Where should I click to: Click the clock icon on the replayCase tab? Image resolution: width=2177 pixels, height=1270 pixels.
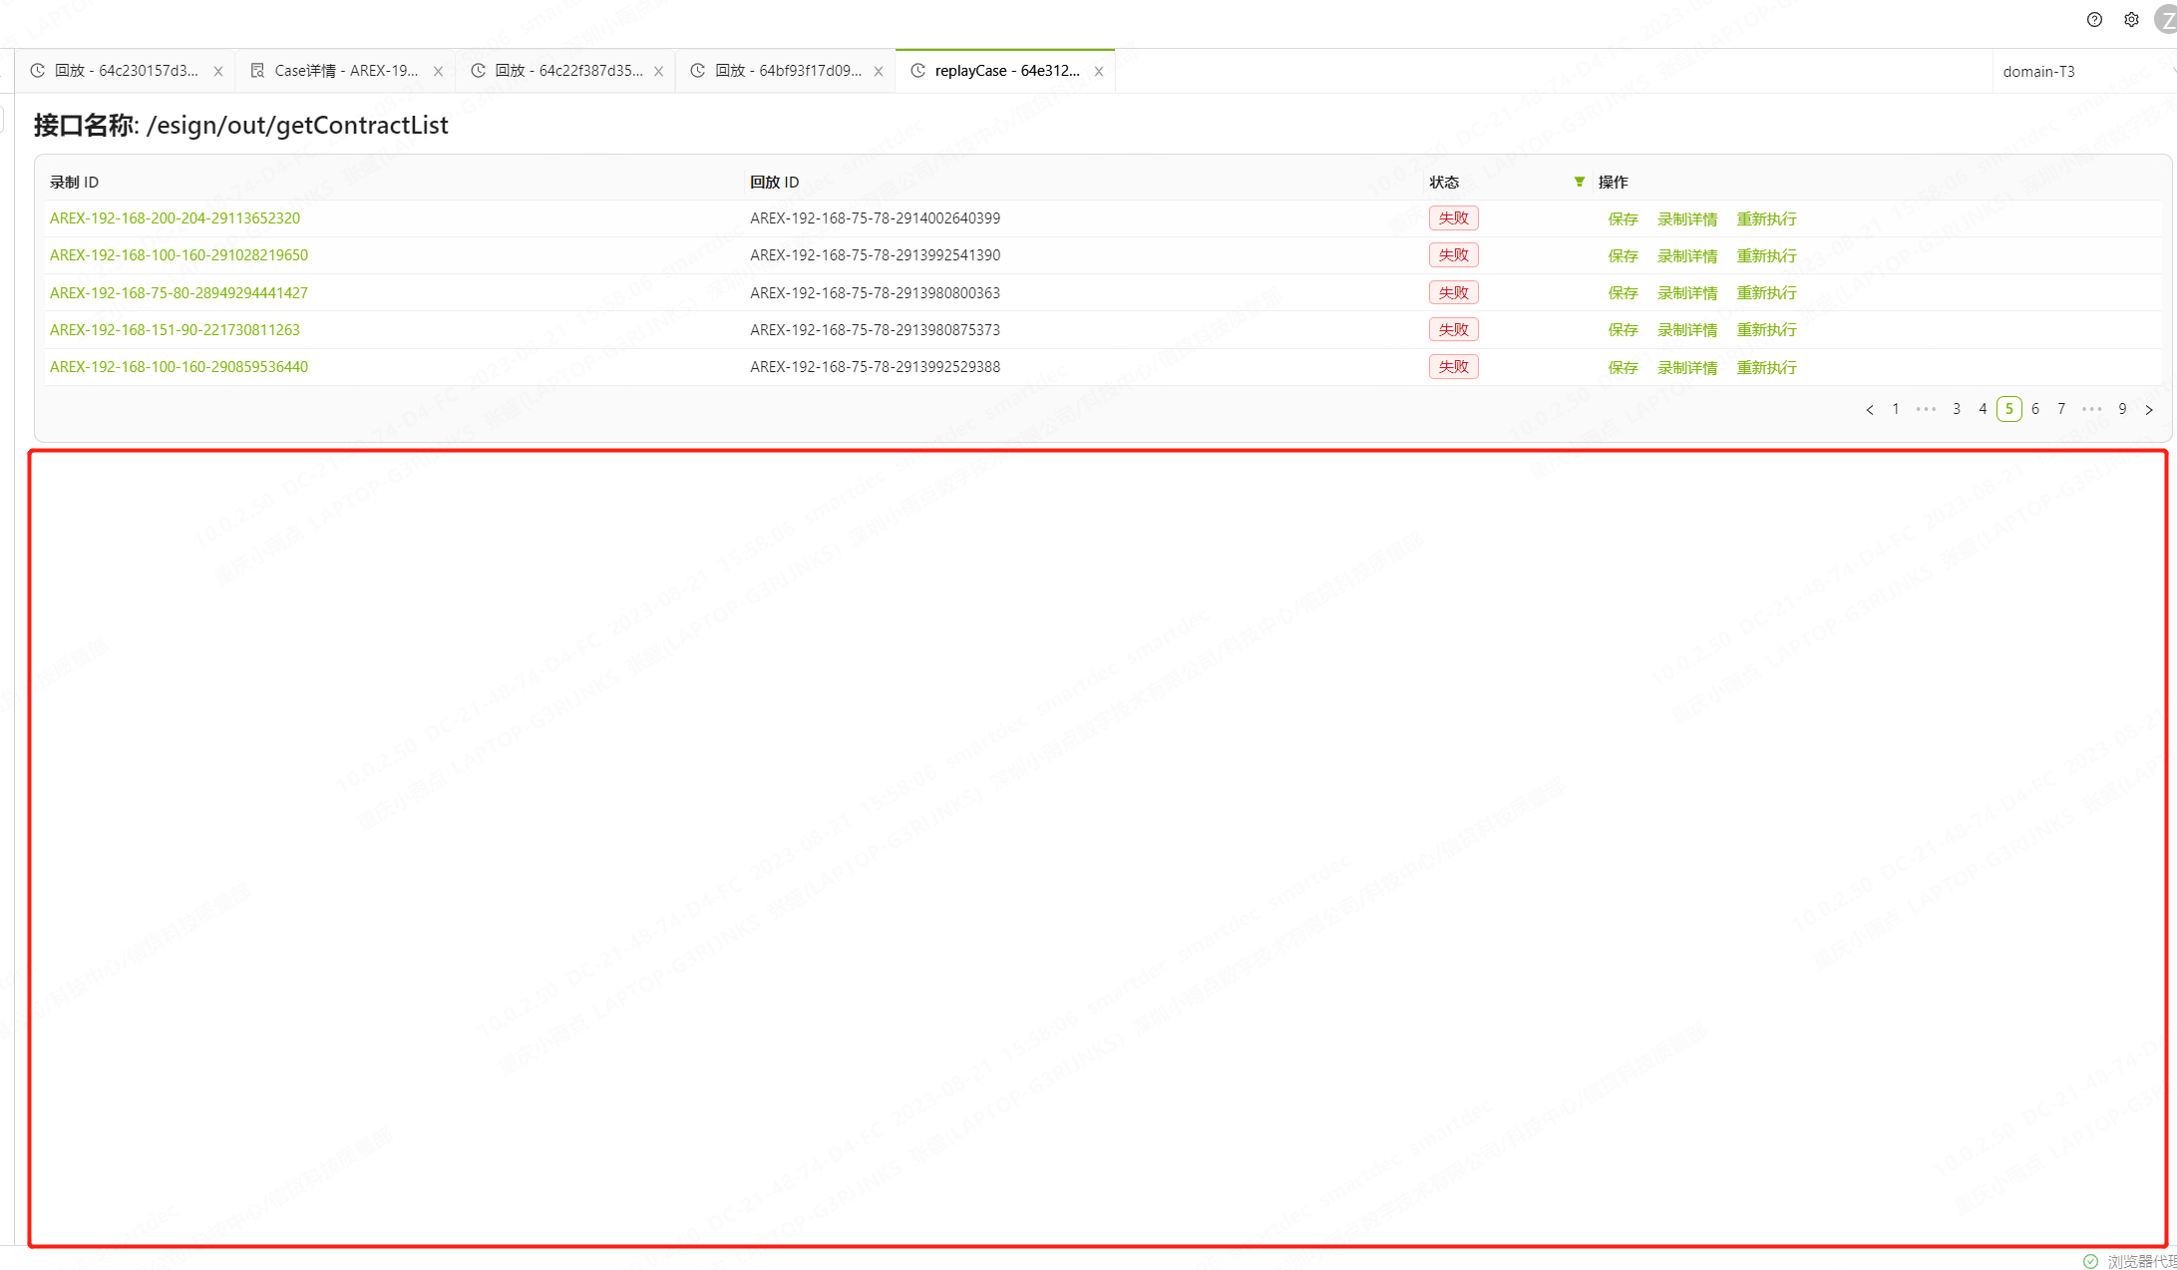pos(917,70)
